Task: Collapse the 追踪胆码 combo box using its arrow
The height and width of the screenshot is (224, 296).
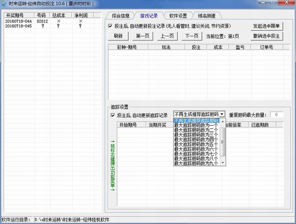Action: pos(222,115)
